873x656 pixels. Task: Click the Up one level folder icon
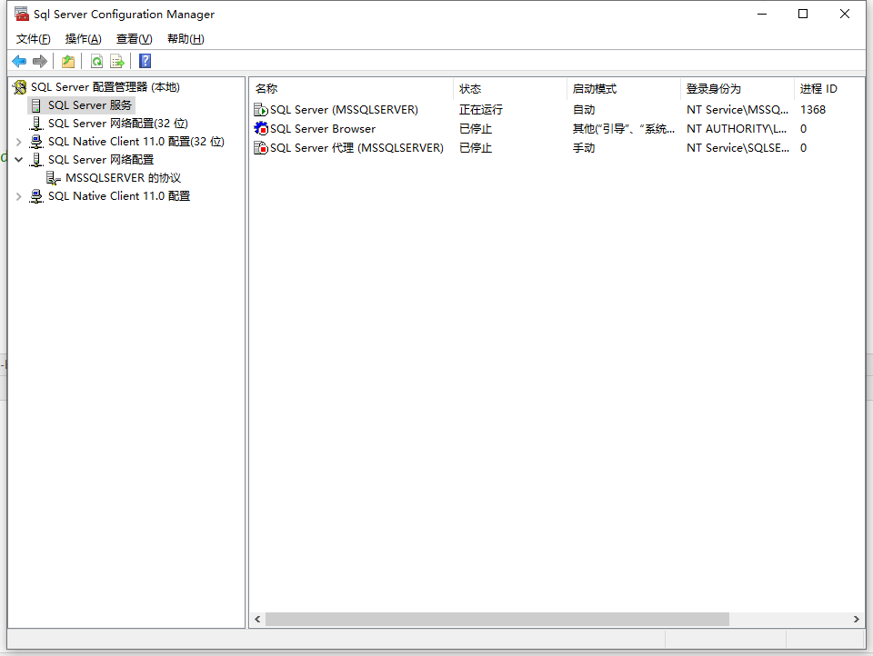68,61
